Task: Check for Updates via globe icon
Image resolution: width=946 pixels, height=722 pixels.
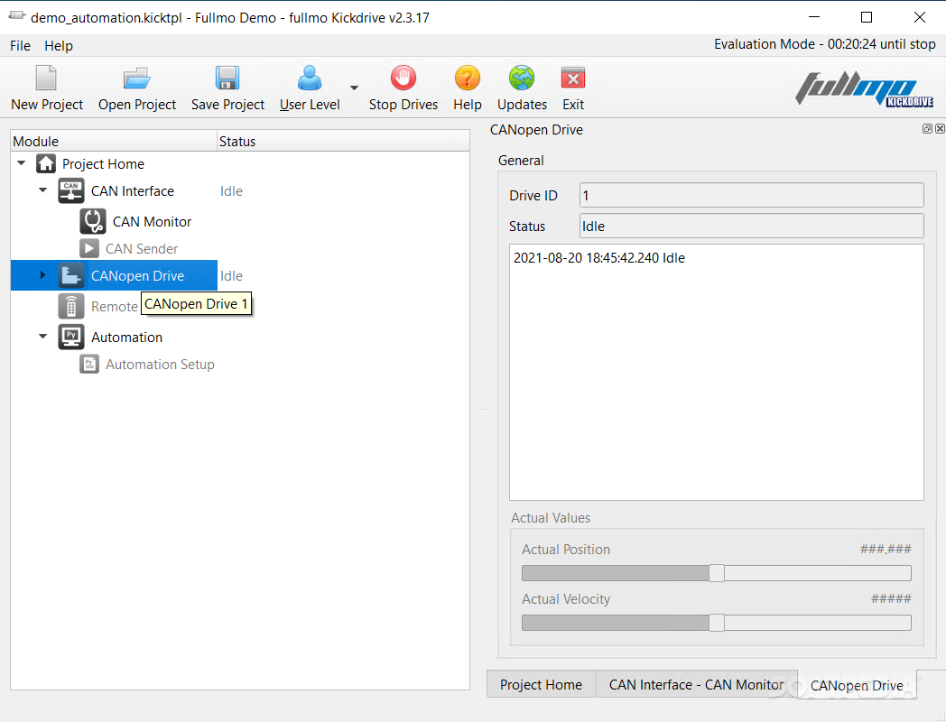Action: pyautogui.click(x=522, y=79)
